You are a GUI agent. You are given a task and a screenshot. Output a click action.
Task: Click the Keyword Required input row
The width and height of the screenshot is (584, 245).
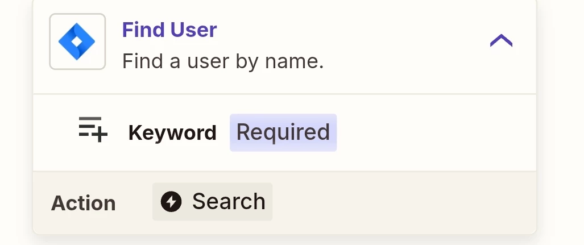click(284, 132)
